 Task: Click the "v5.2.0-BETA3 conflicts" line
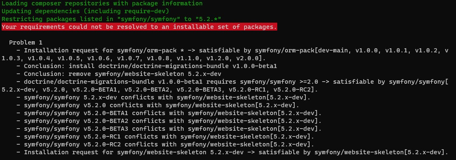(x=169, y=129)
